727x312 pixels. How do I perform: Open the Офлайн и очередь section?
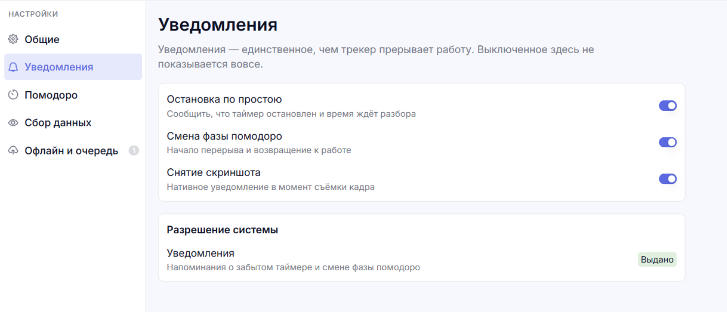point(73,151)
